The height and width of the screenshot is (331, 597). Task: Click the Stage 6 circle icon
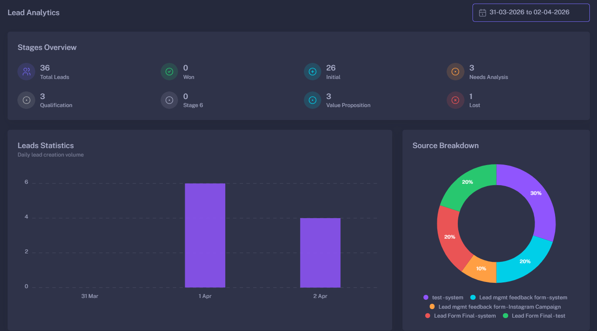(169, 100)
